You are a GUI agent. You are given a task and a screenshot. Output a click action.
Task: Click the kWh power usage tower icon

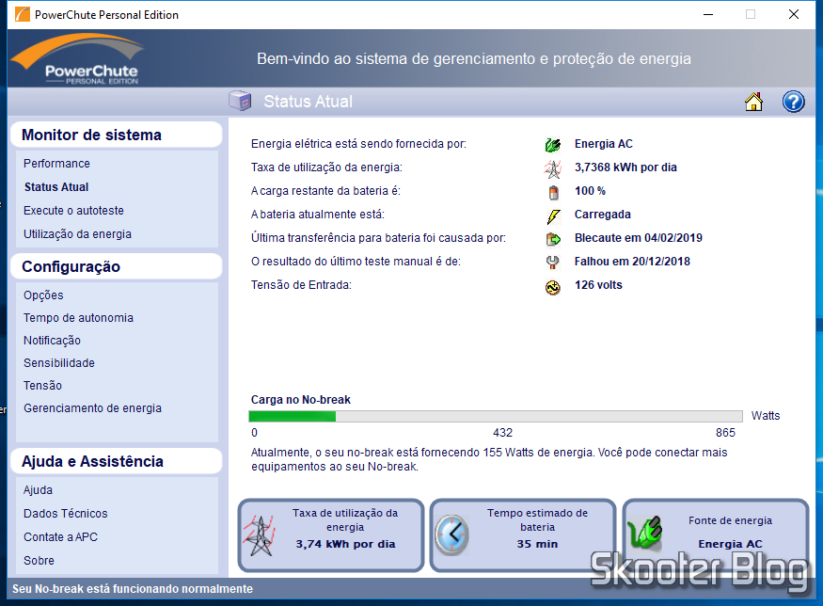[554, 167]
